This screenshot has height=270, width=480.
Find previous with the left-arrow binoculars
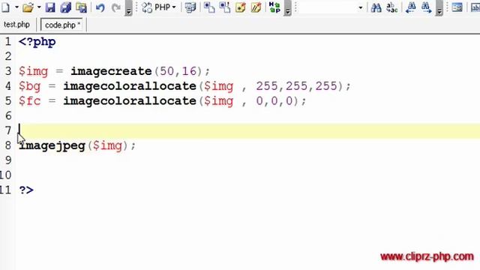(x=410, y=7)
